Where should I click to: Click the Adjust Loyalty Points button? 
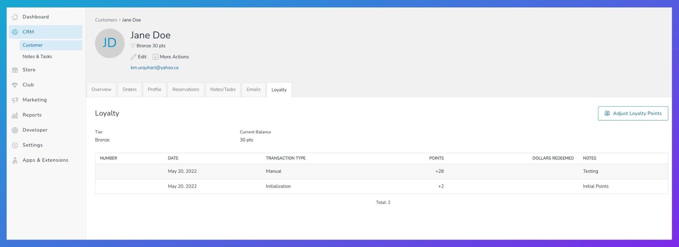pos(633,113)
